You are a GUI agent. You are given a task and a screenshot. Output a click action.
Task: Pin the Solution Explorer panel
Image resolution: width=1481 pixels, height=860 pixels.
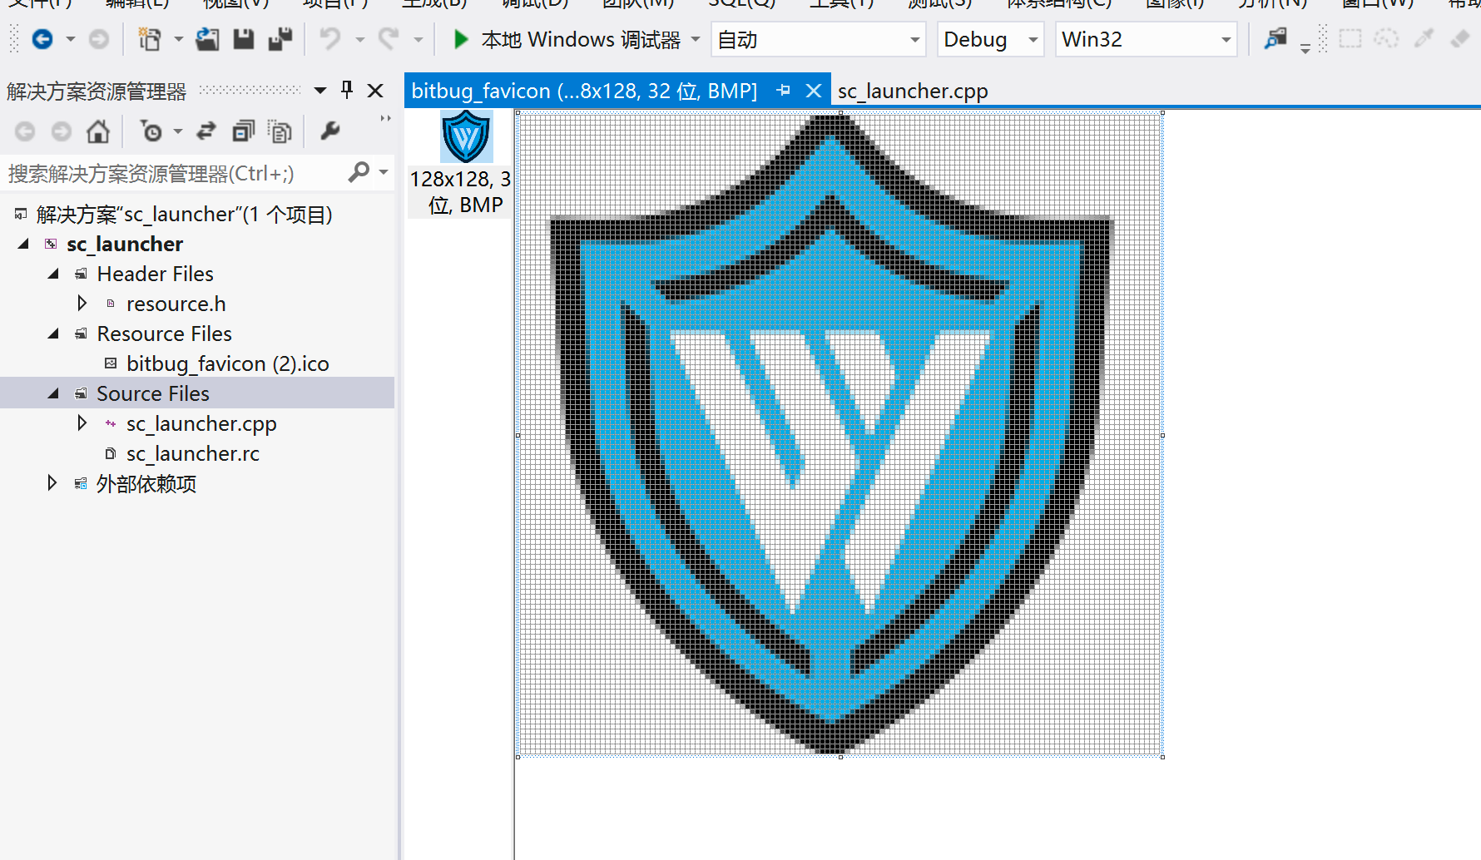[x=348, y=90]
